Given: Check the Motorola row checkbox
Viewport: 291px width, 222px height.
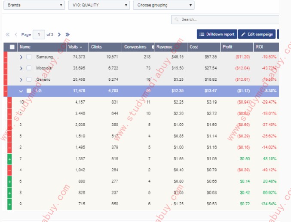Looking at the screenshot, I should (29, 68).
